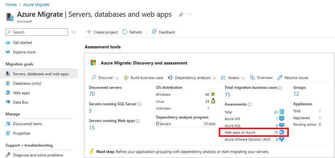This screenshot has height=158, width=335.
Task: Click the plus icon for Create project
Action: click(x=89, y=32)
